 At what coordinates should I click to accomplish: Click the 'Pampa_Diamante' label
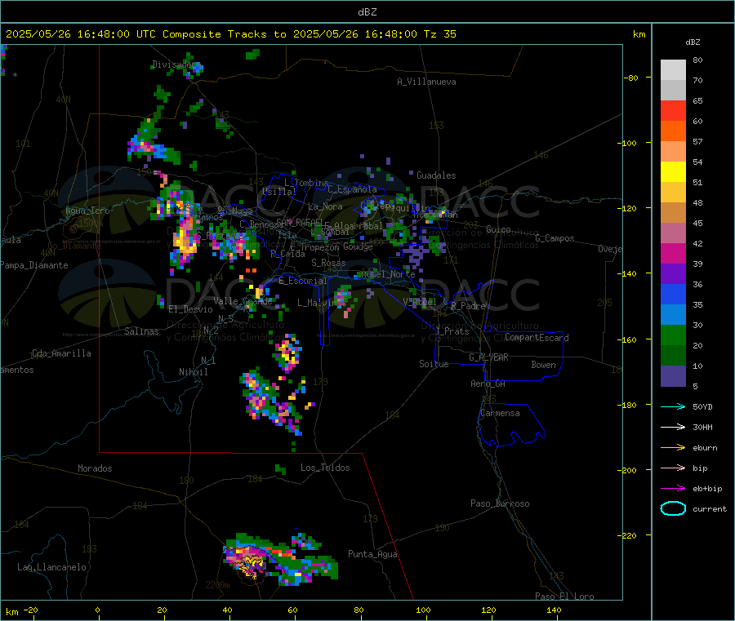[x=34, y=265]
